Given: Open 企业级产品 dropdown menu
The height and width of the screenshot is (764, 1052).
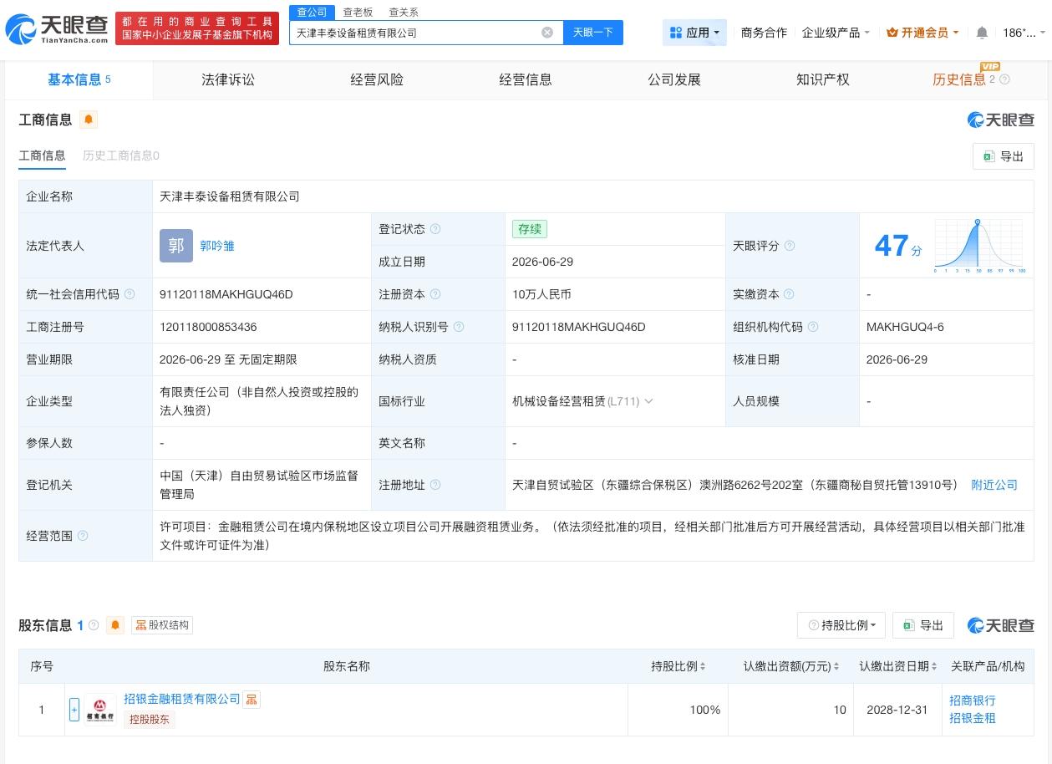Looking at the screenshot, I should (836, 33).
